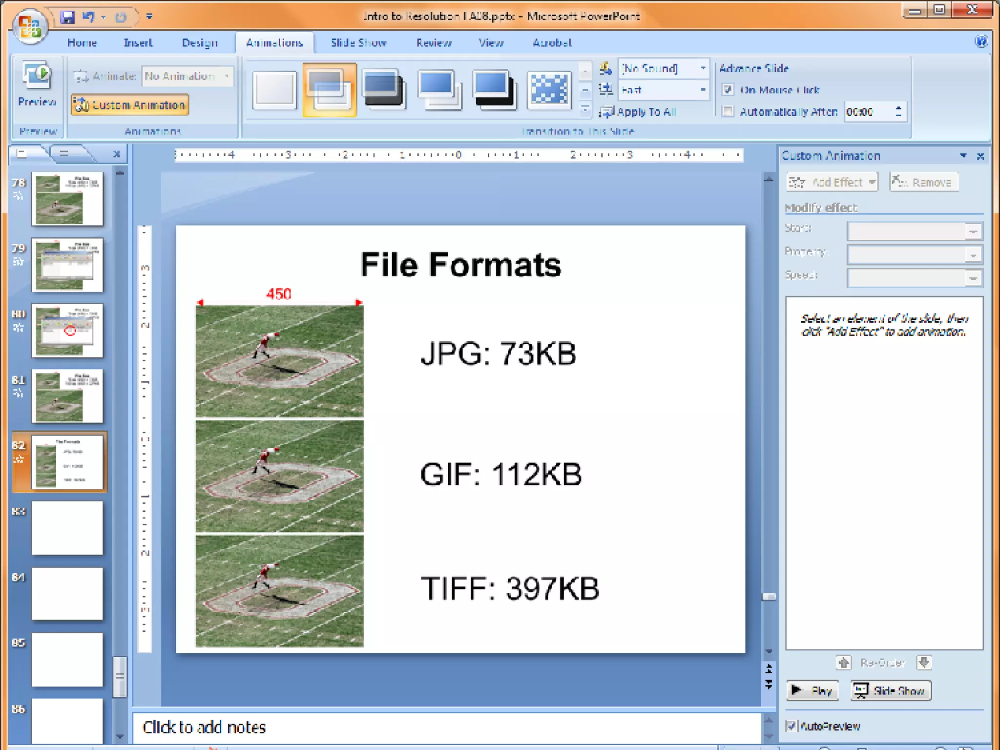Open the Fast transition speed dropdown
The width and height of the screenshot is (1000, 750).
[703, 90]
